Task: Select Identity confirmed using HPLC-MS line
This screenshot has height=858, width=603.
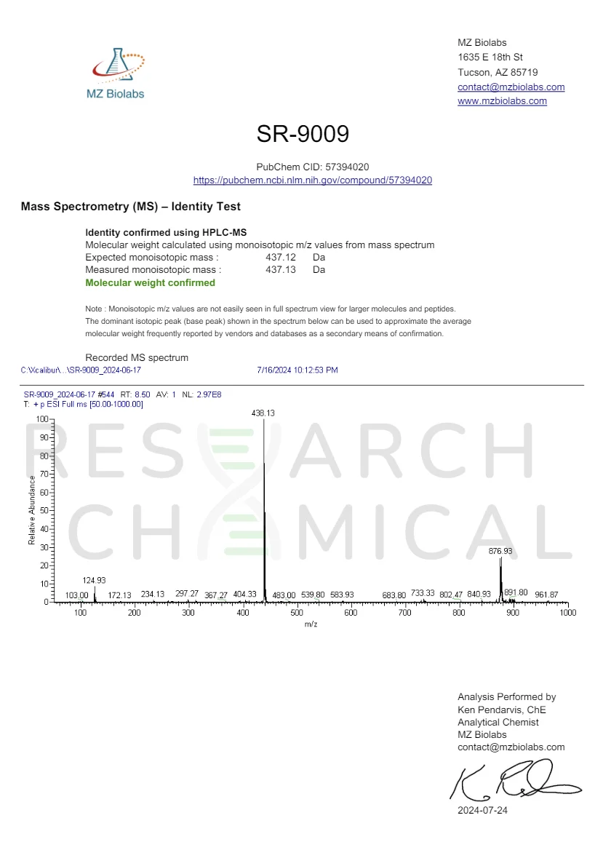Action: point(166,233)
